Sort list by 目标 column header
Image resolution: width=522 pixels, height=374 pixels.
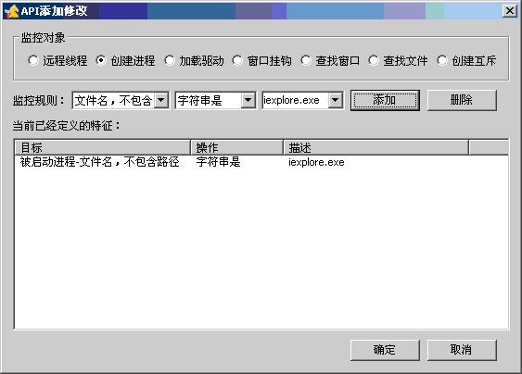[103, 147]
